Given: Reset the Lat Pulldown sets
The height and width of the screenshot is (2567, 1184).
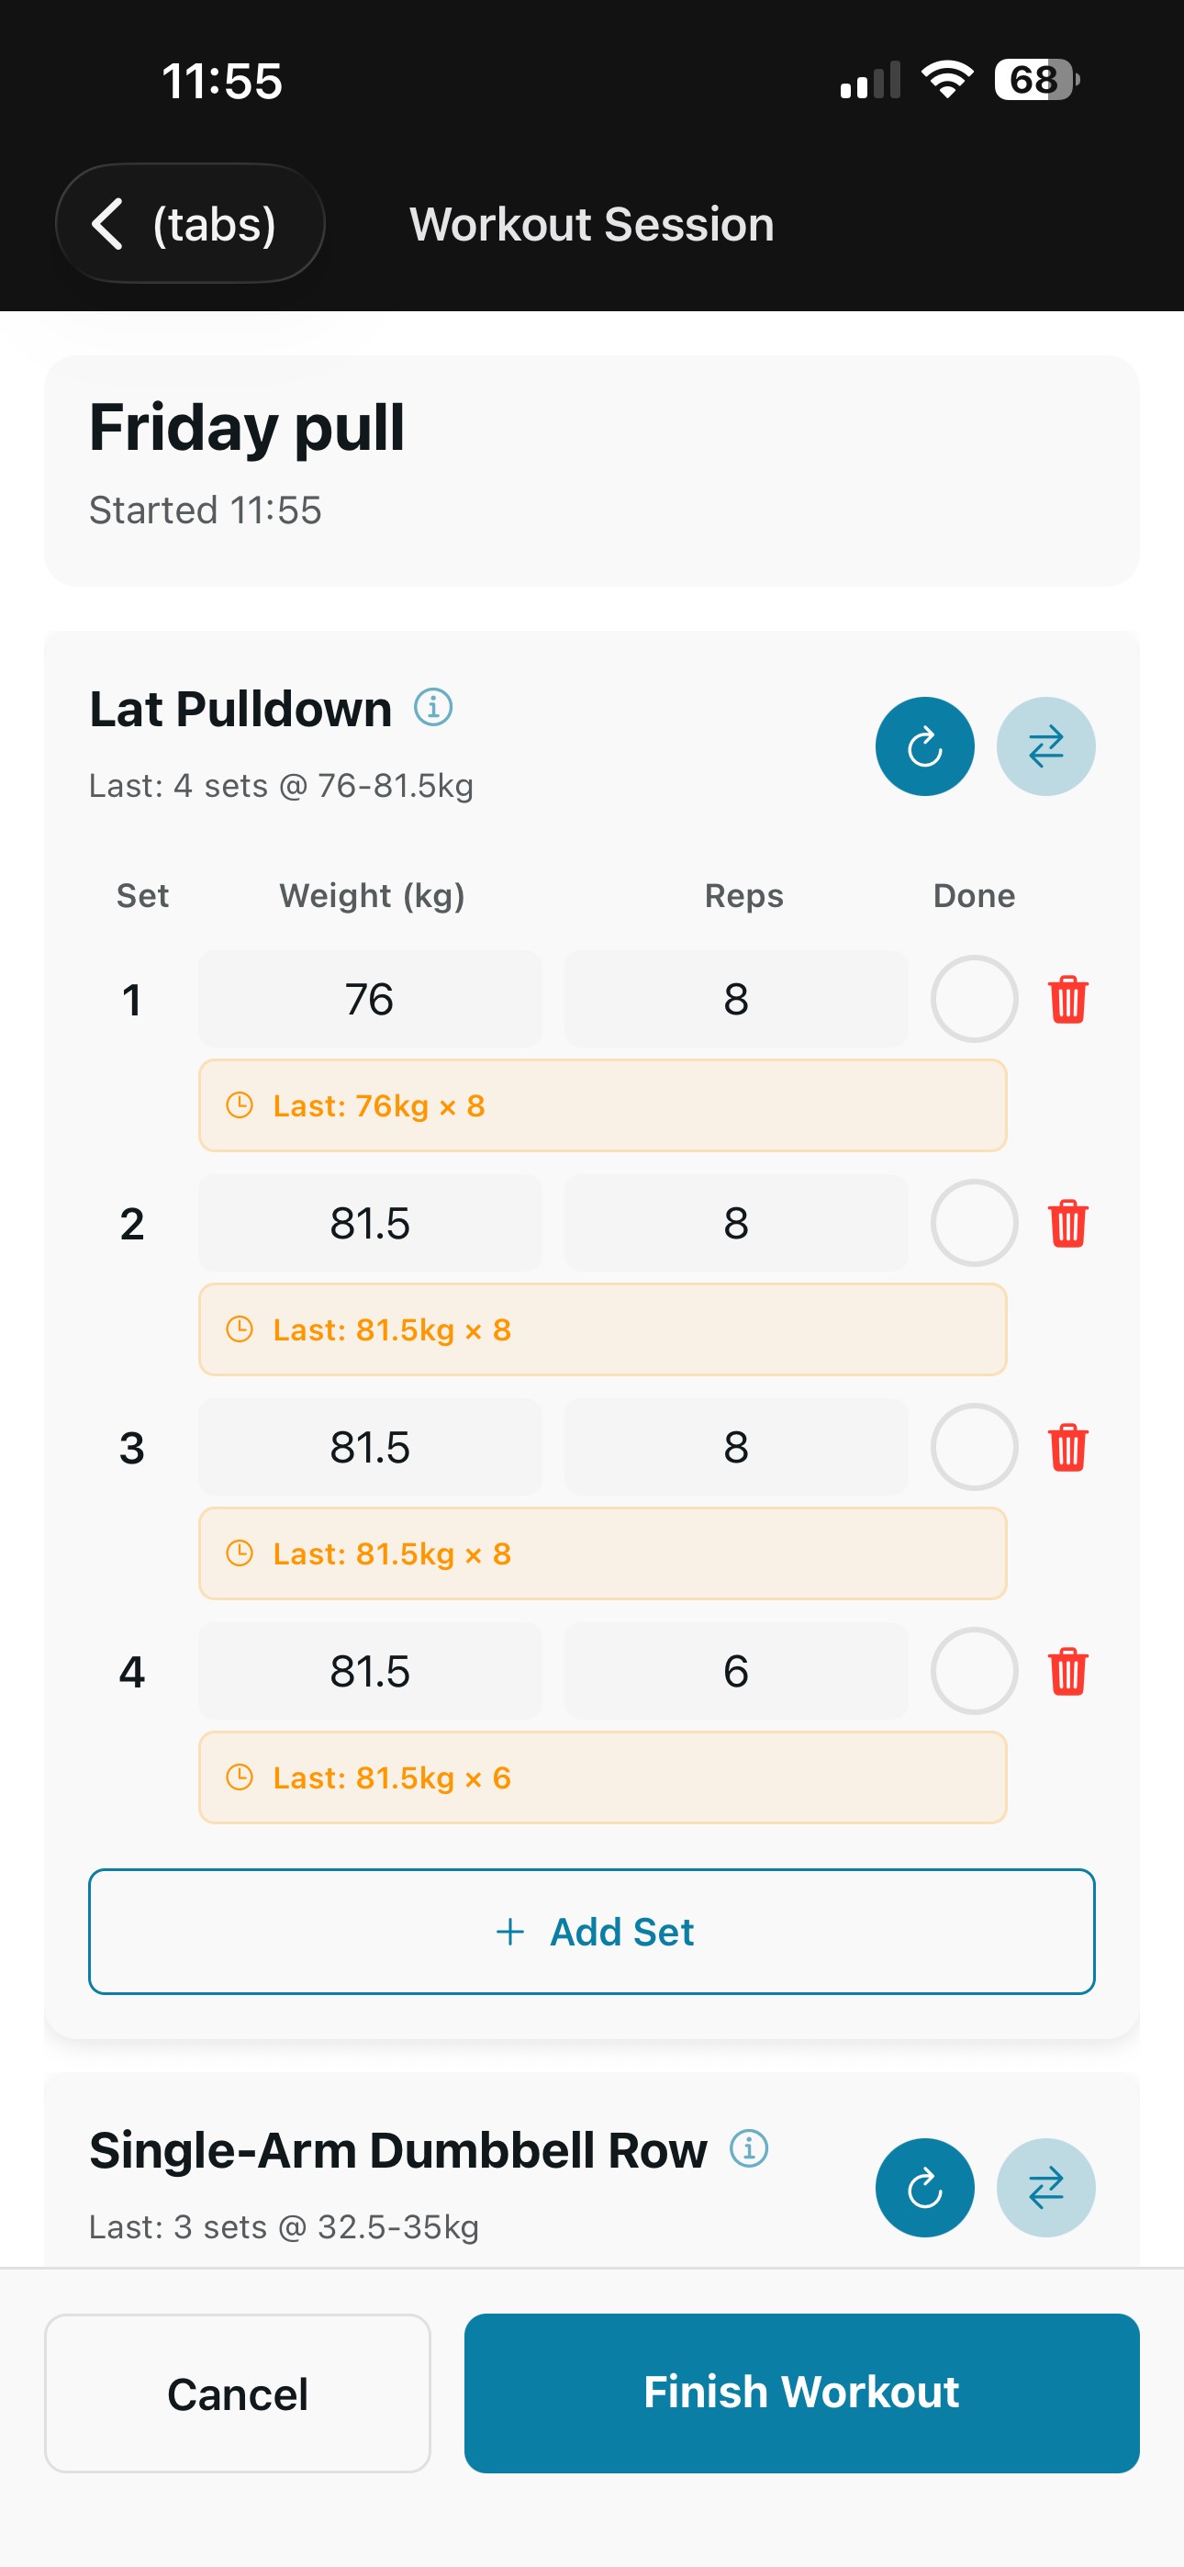Looking at the screenshot, I should 924,745.
